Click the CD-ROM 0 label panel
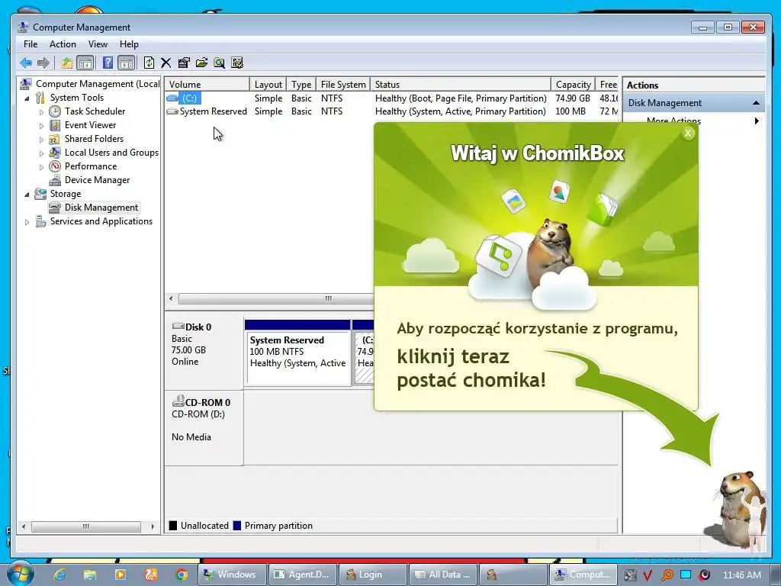 pos(204,427)
